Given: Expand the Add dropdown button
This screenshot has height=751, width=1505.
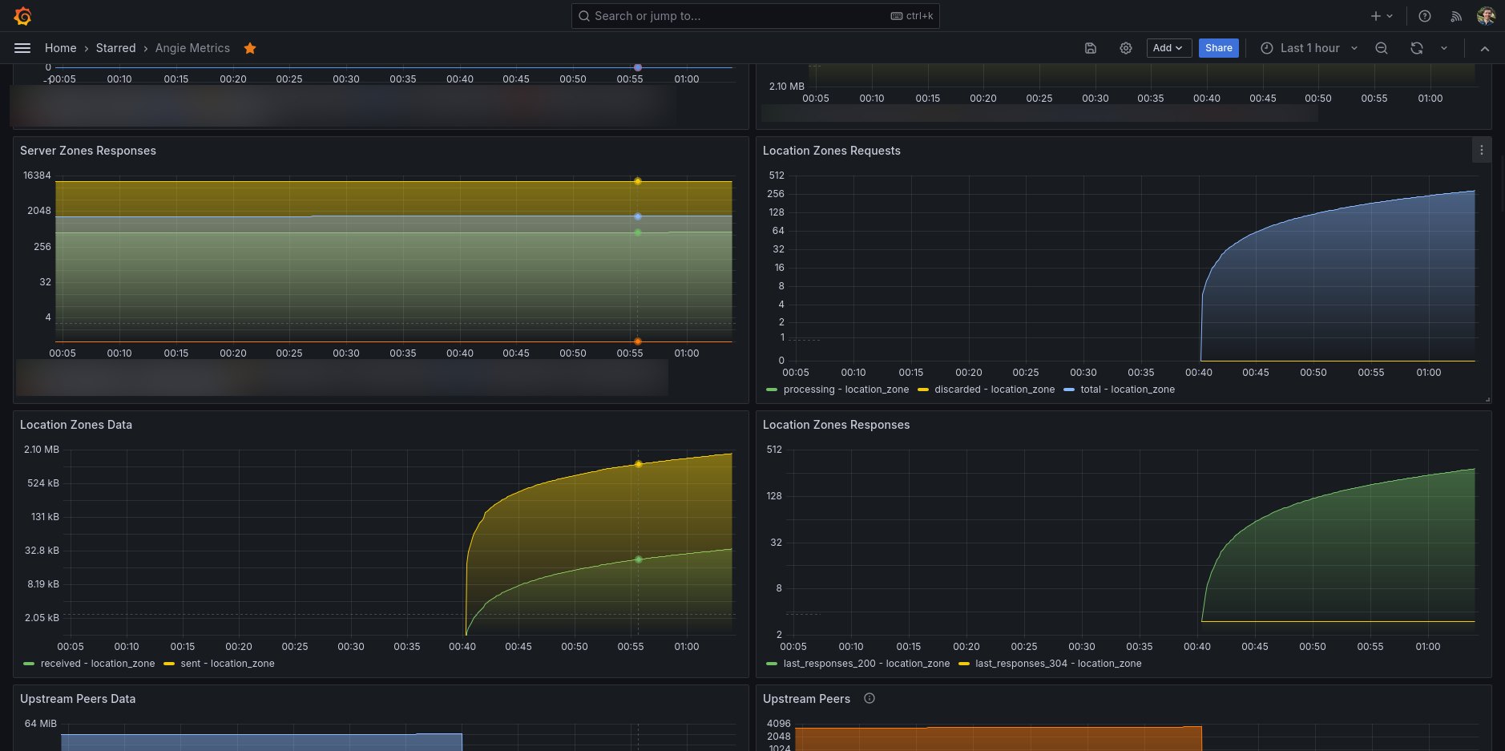Looking at the screenshot, I should click(x=1168, y=48).
